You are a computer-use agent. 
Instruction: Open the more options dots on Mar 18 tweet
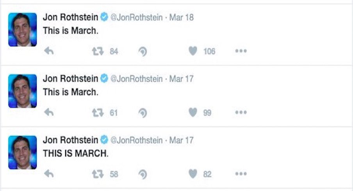(x=241, y=51)
